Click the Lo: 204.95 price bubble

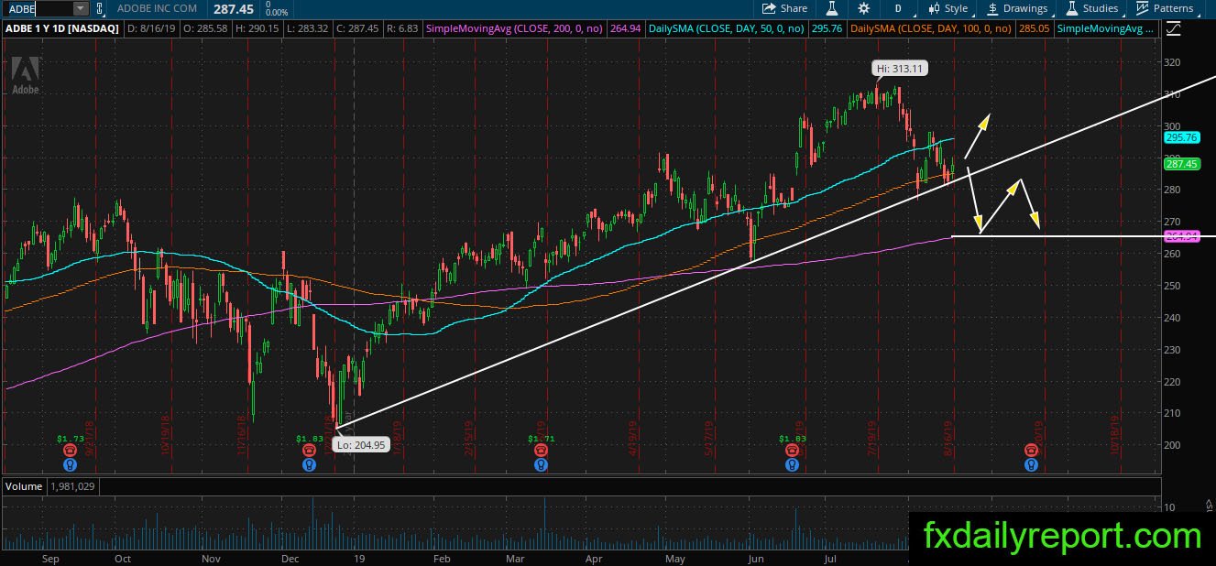[362, 443]
